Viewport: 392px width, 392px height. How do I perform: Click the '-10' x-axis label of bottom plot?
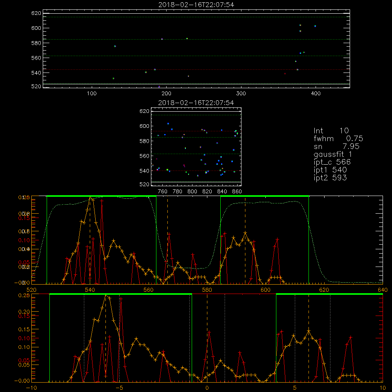[x=31, y=388]
